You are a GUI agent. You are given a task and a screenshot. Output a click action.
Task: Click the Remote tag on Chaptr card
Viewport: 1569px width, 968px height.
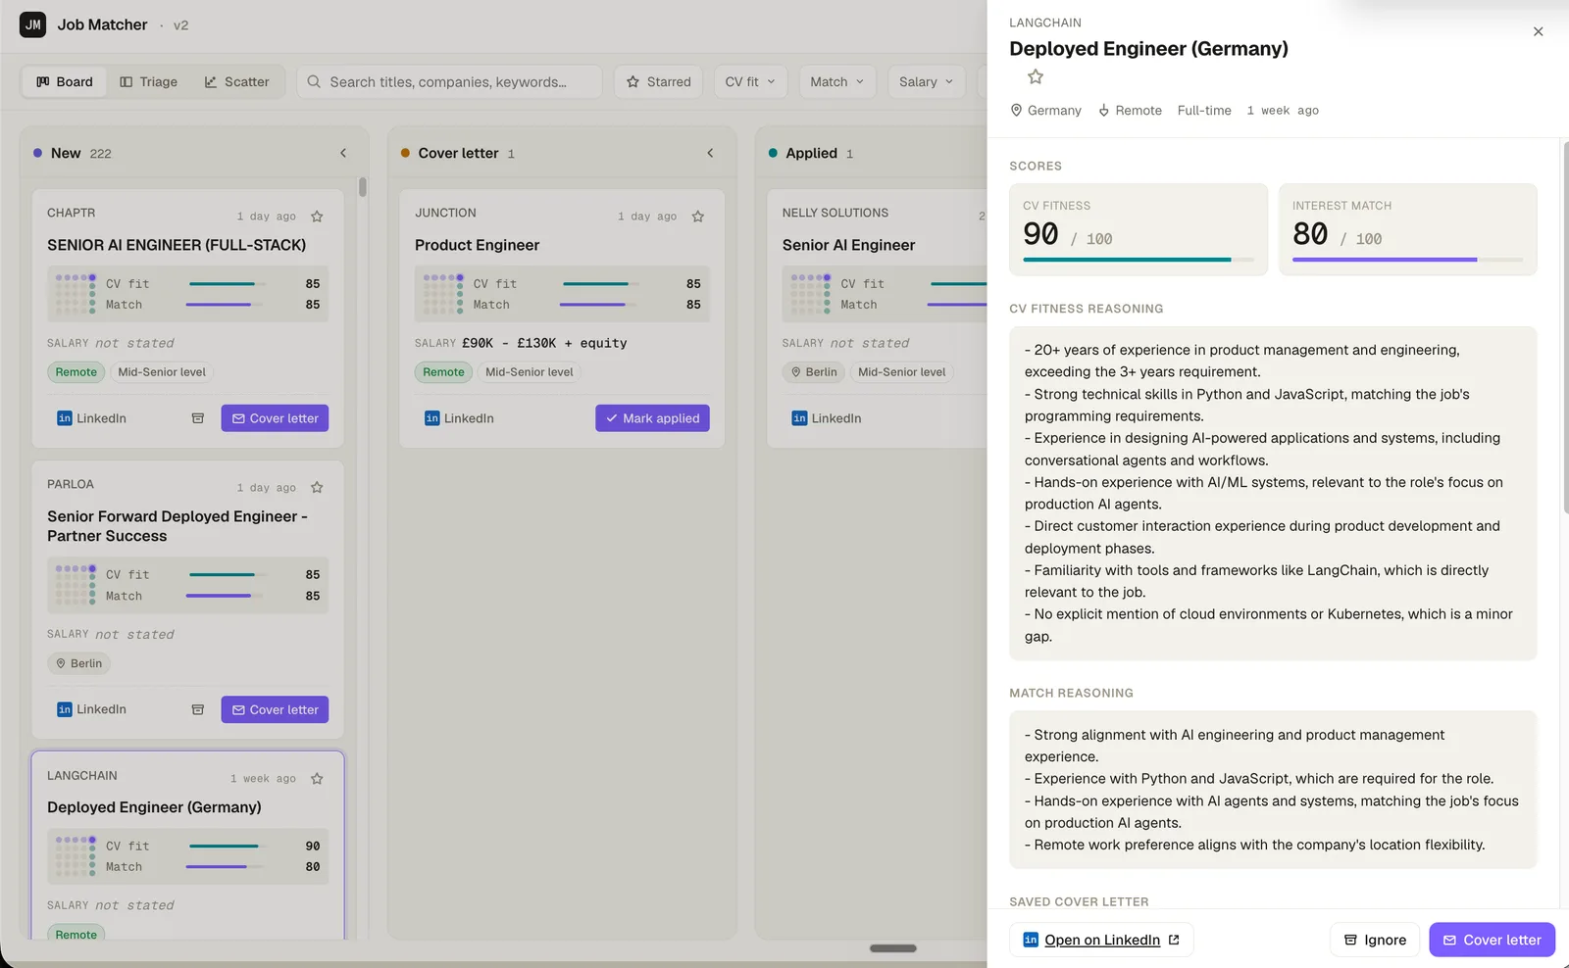76,372
